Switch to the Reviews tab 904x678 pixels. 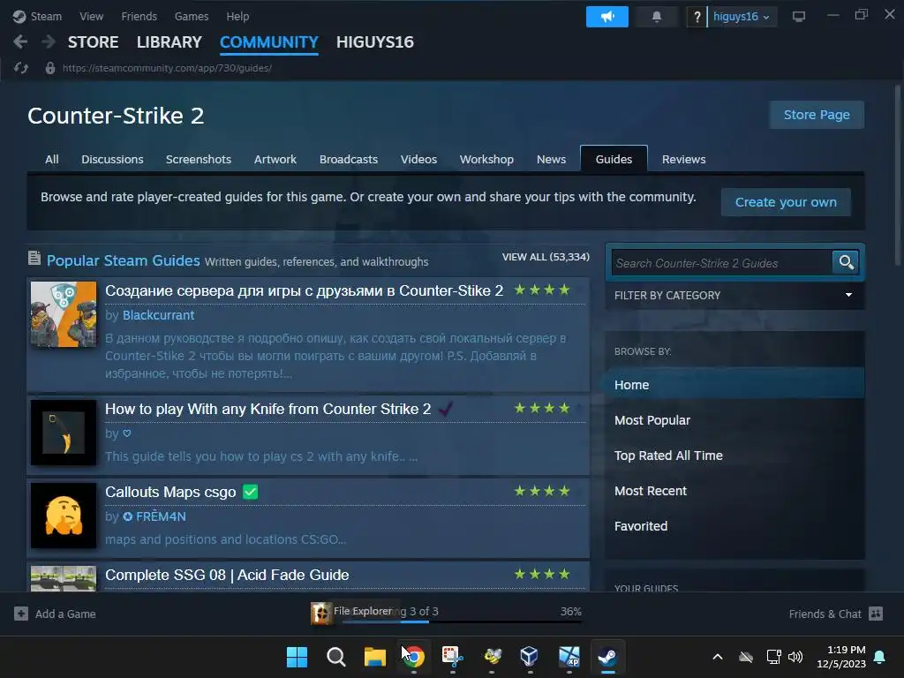[684, 159]
